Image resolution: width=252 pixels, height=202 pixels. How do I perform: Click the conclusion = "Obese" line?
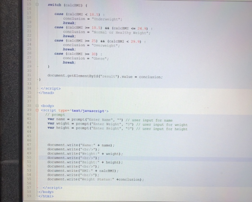click(x=86, y=58)
